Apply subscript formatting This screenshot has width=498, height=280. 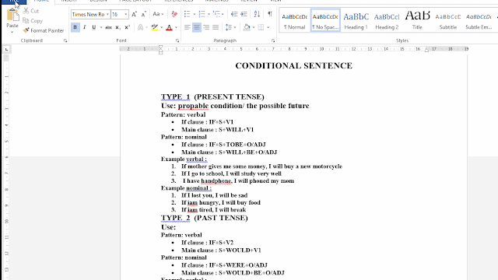[117, 28]
